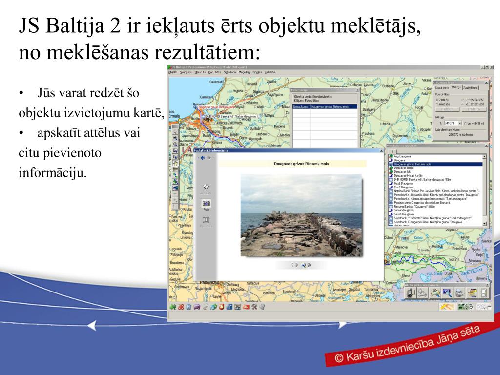500x375 pixels.
Task: Open the map icon below Foto
Action: pos(206,220)
